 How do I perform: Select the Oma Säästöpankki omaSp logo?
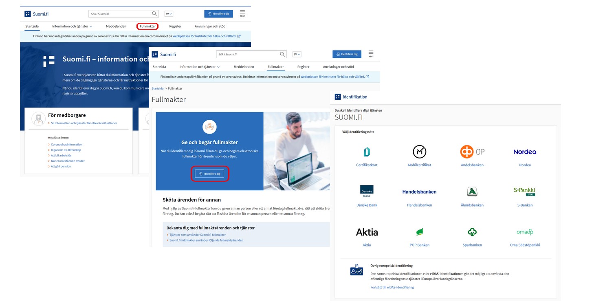coord(525,232)
